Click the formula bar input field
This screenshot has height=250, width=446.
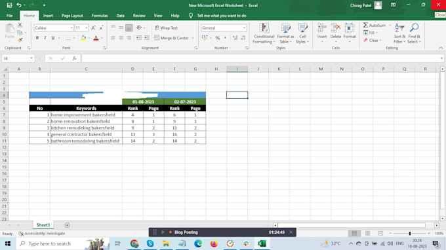[260, 58]
